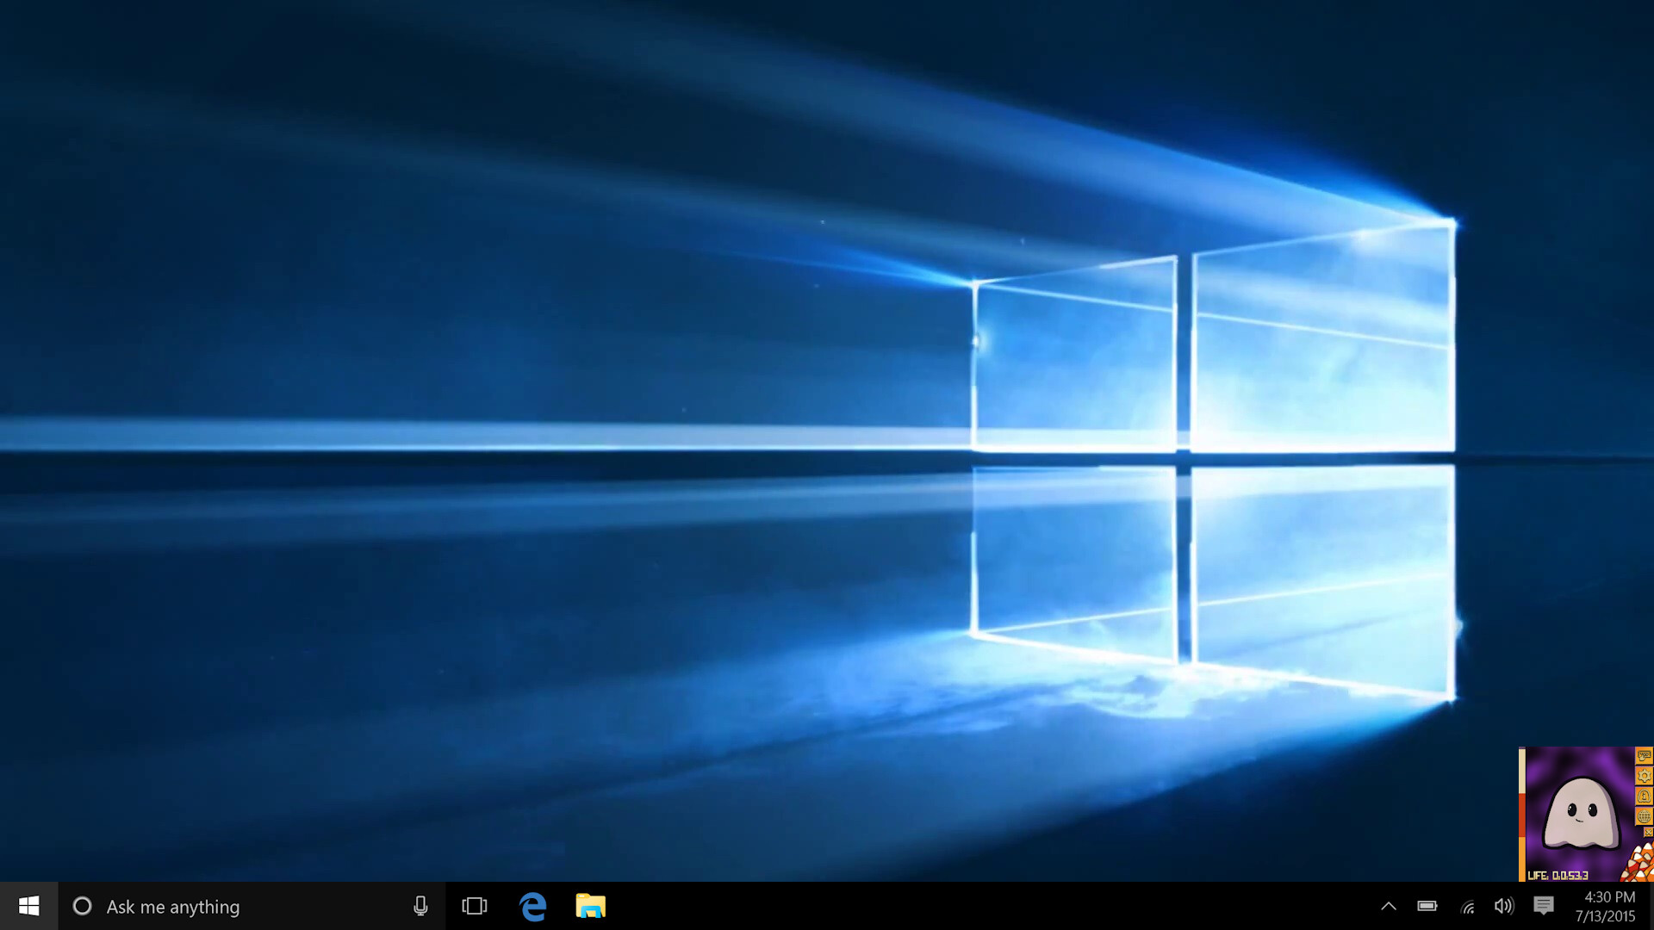This screenshot has width=1654, height=930.
Task: Close the ghost widget with small X
Action: (1648, 832)
